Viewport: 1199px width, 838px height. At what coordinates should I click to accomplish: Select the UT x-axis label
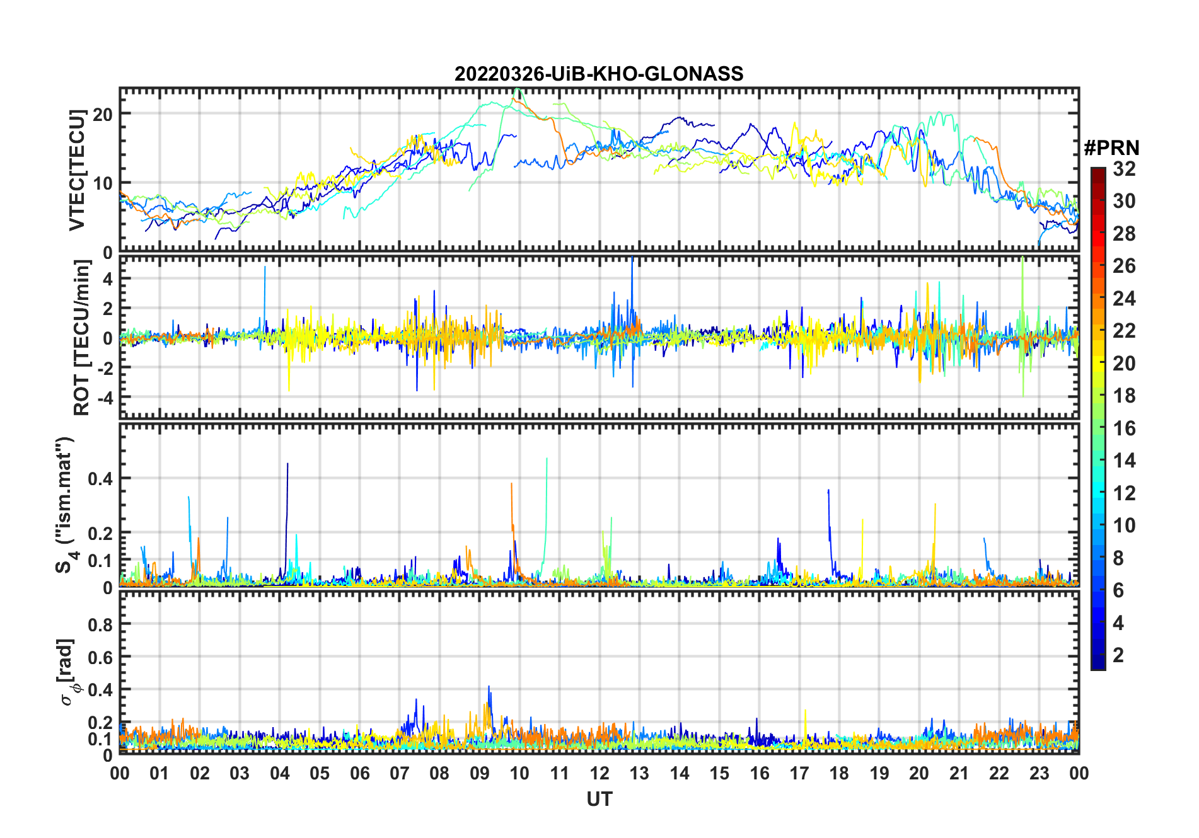point(599,800)
